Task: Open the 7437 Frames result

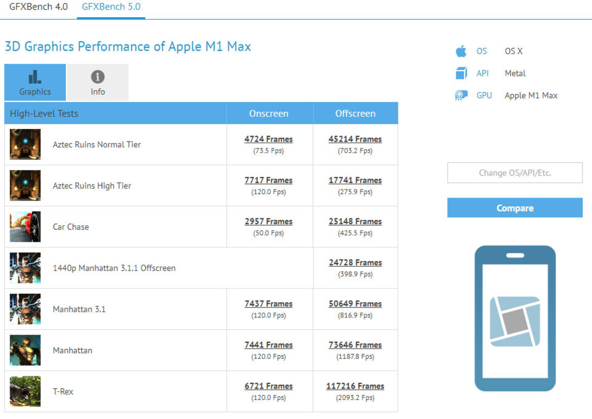Action: [268, 304]
